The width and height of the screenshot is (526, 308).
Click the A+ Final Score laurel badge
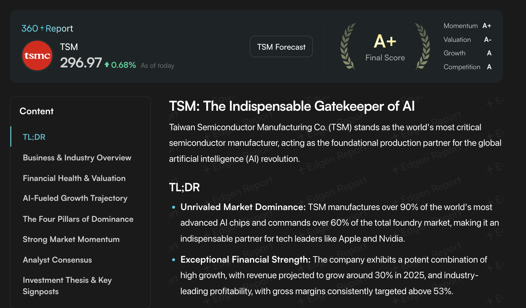(x=385, y=46)
